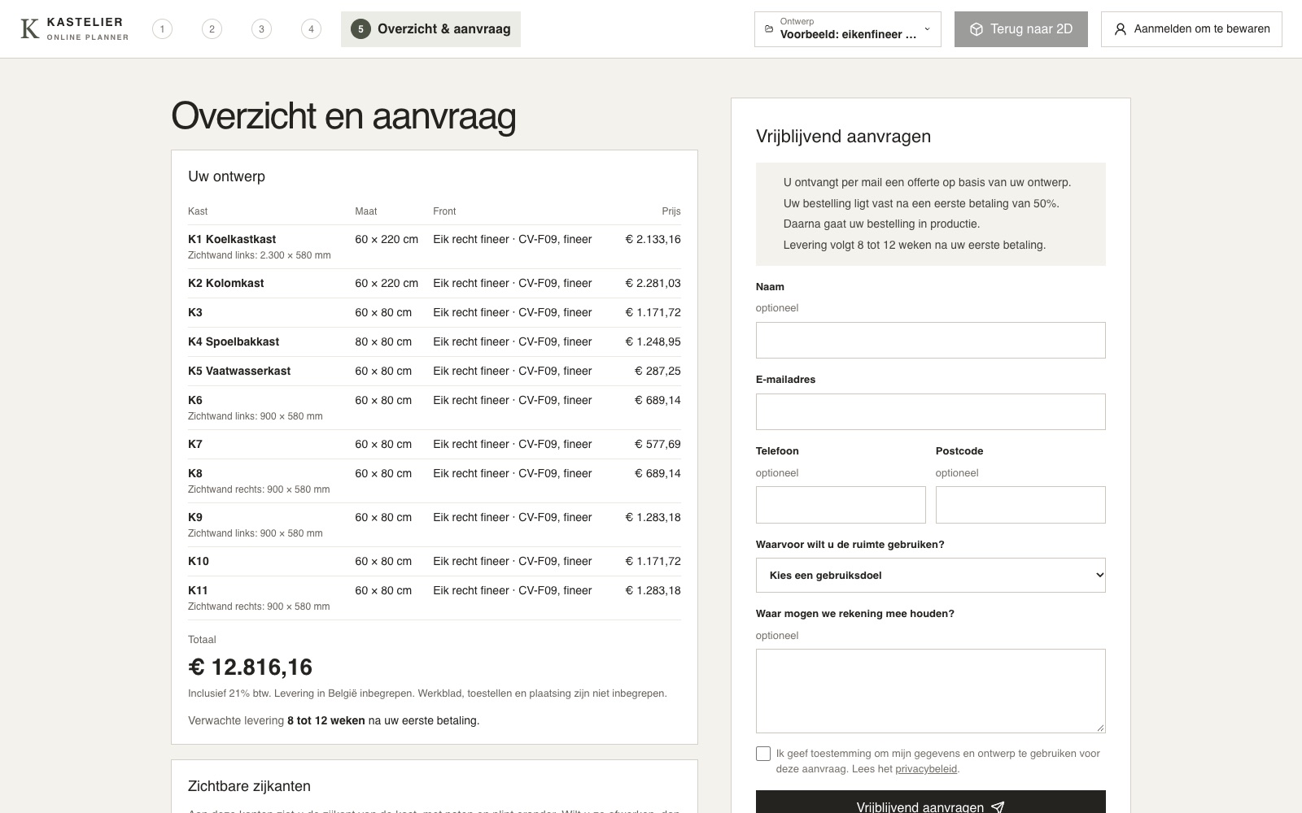Go to planner step 1
This screenshot has height=813, width=1302.
(x=162, y=29)
